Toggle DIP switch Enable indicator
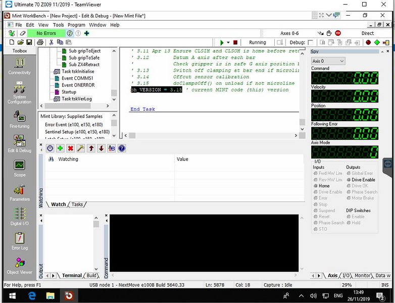The image size is (395, 303). [x=349, y=217]
